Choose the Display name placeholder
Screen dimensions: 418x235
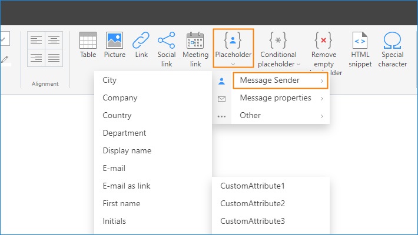tap(127, 151)
